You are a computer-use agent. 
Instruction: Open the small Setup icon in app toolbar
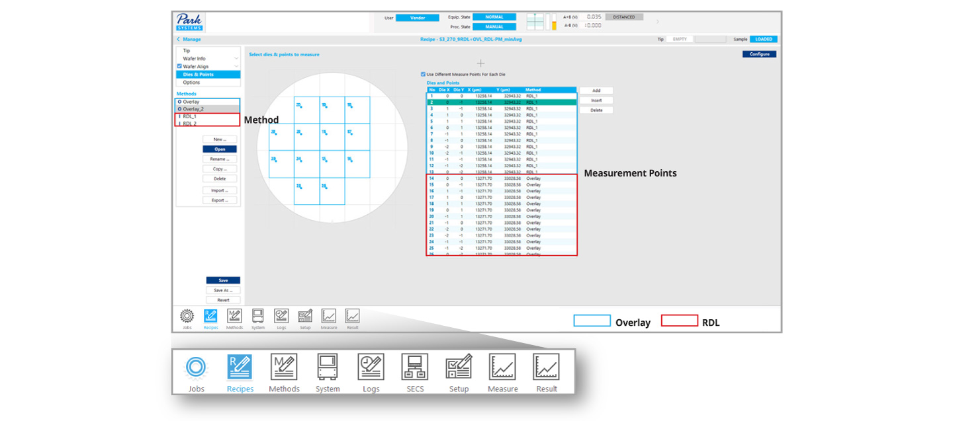point(305,316)
